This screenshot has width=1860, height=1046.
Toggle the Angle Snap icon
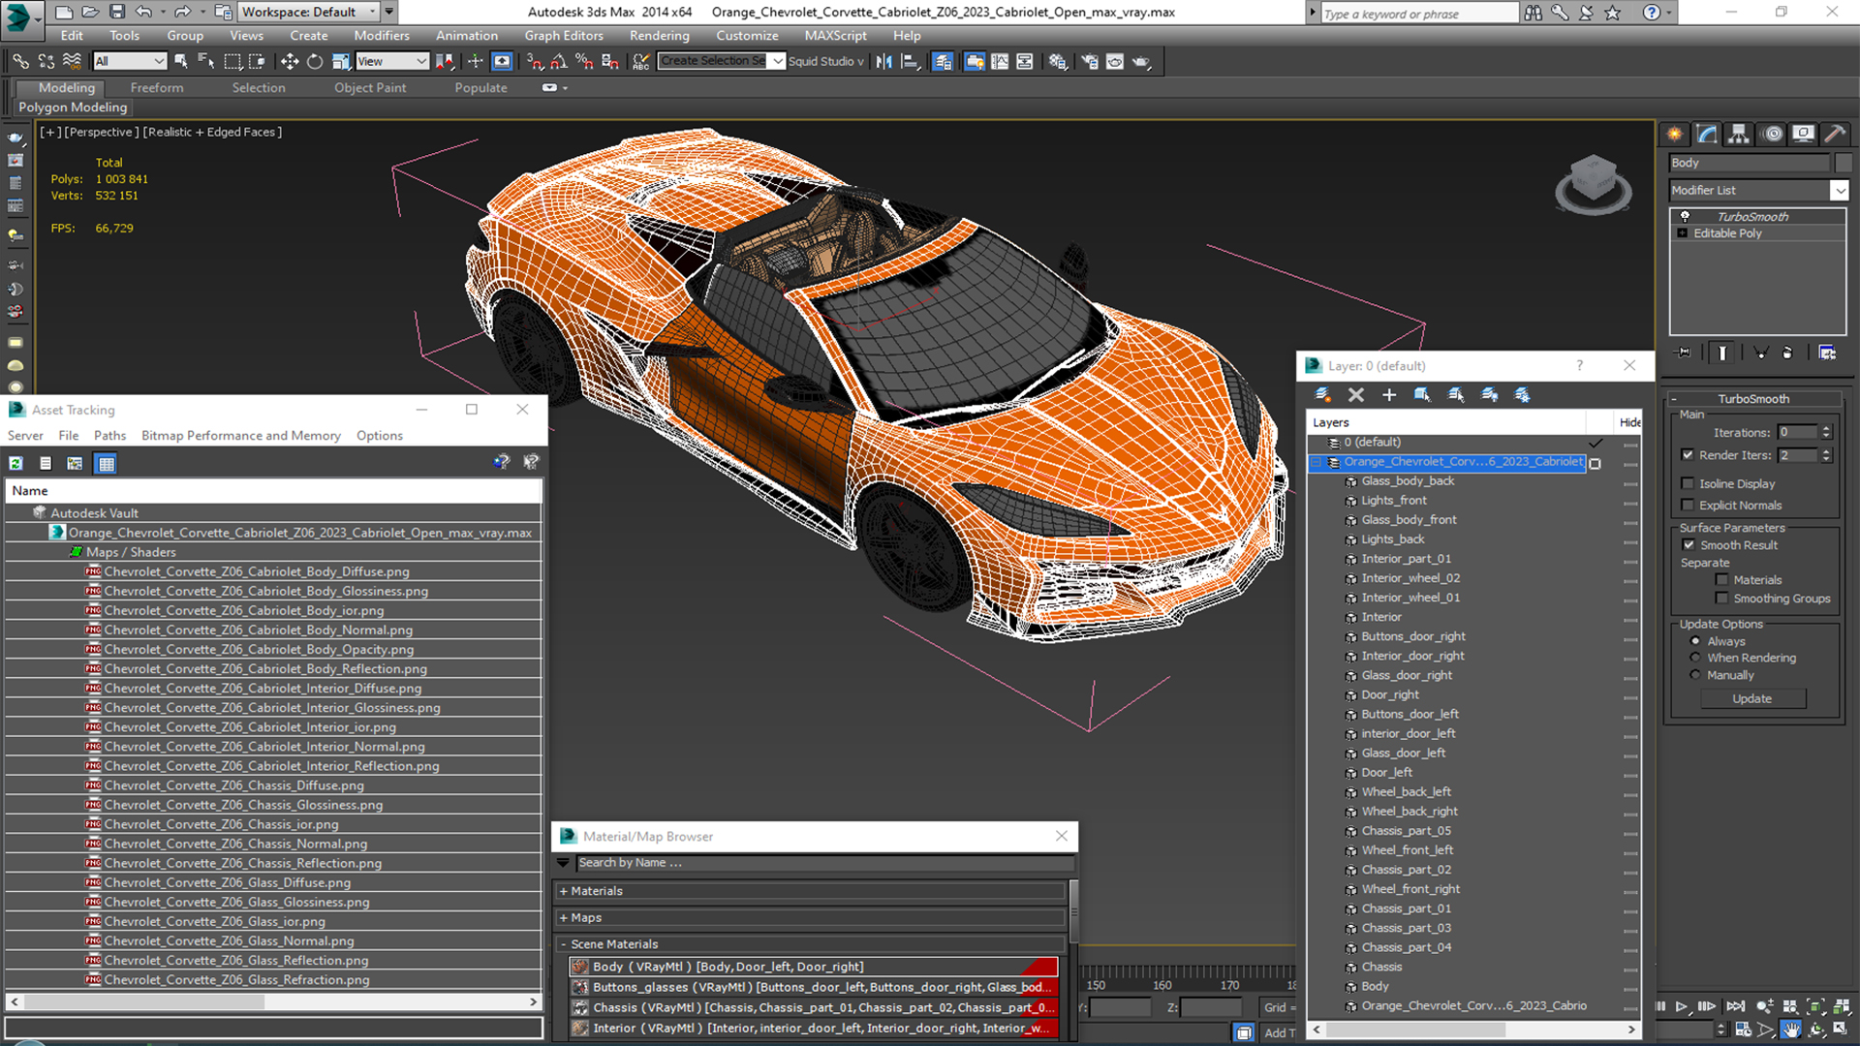tap(559, 61)
